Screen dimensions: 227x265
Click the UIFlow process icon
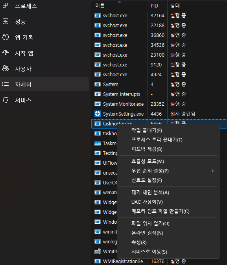(98, 163)
